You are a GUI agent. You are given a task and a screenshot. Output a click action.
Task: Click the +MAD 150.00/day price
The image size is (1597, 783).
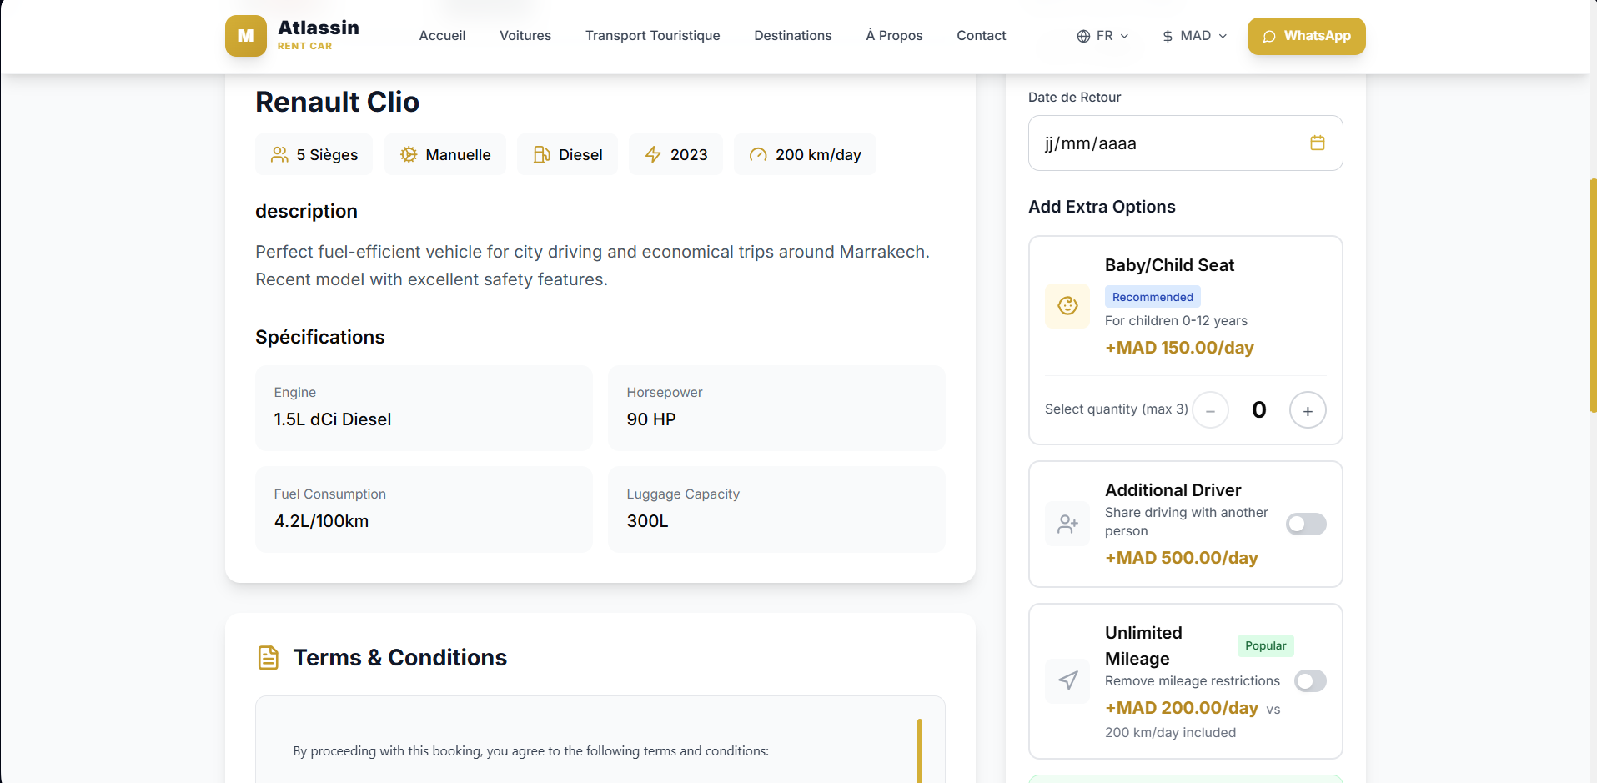1179,348
